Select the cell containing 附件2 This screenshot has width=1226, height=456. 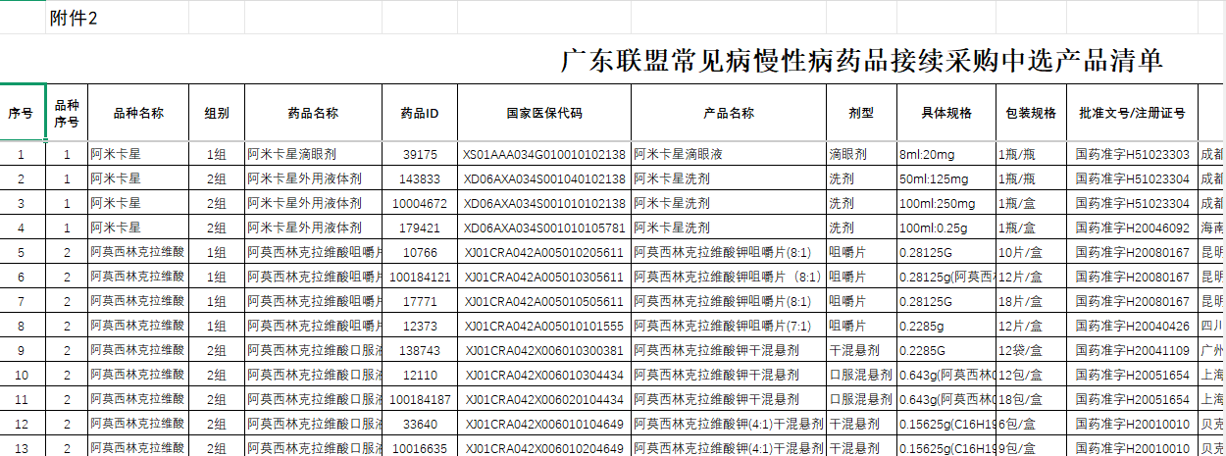pos(73,19)
